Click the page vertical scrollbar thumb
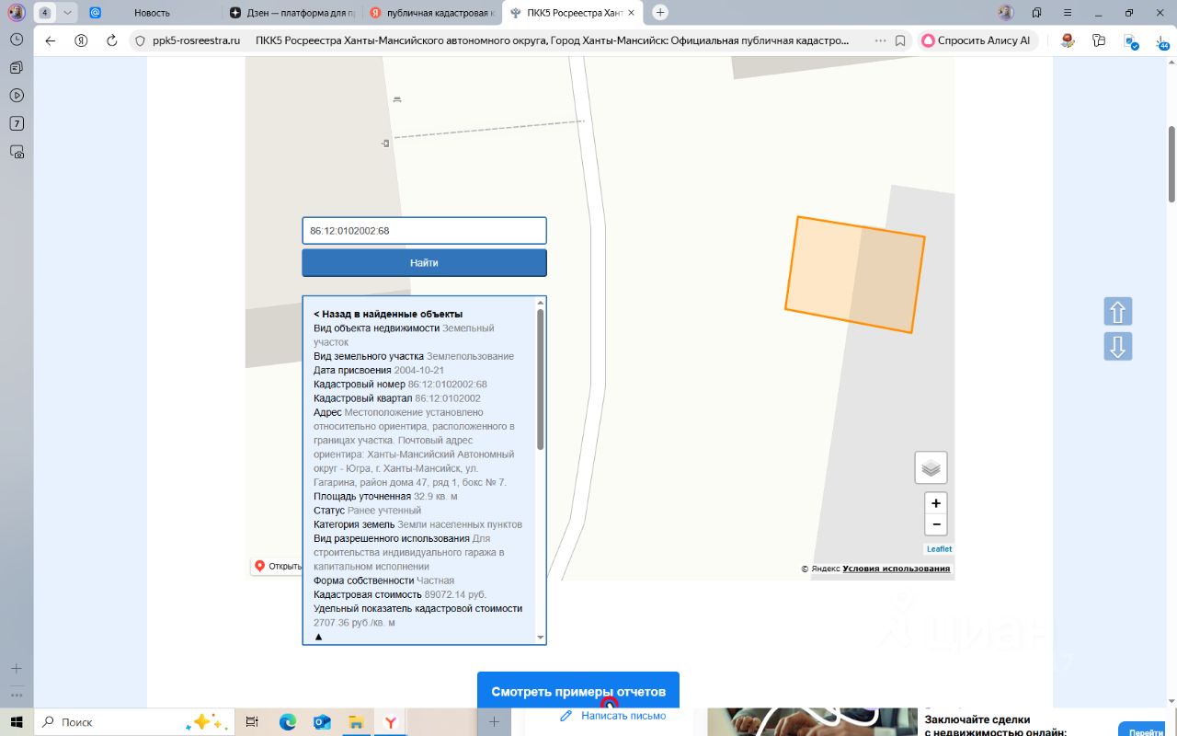The image size is (1177, 736). (x=1171, y=164)
